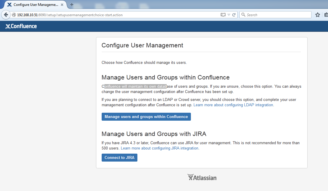Open the URL history dropdown arrow
Screen dimensions: 328x191
229,15
